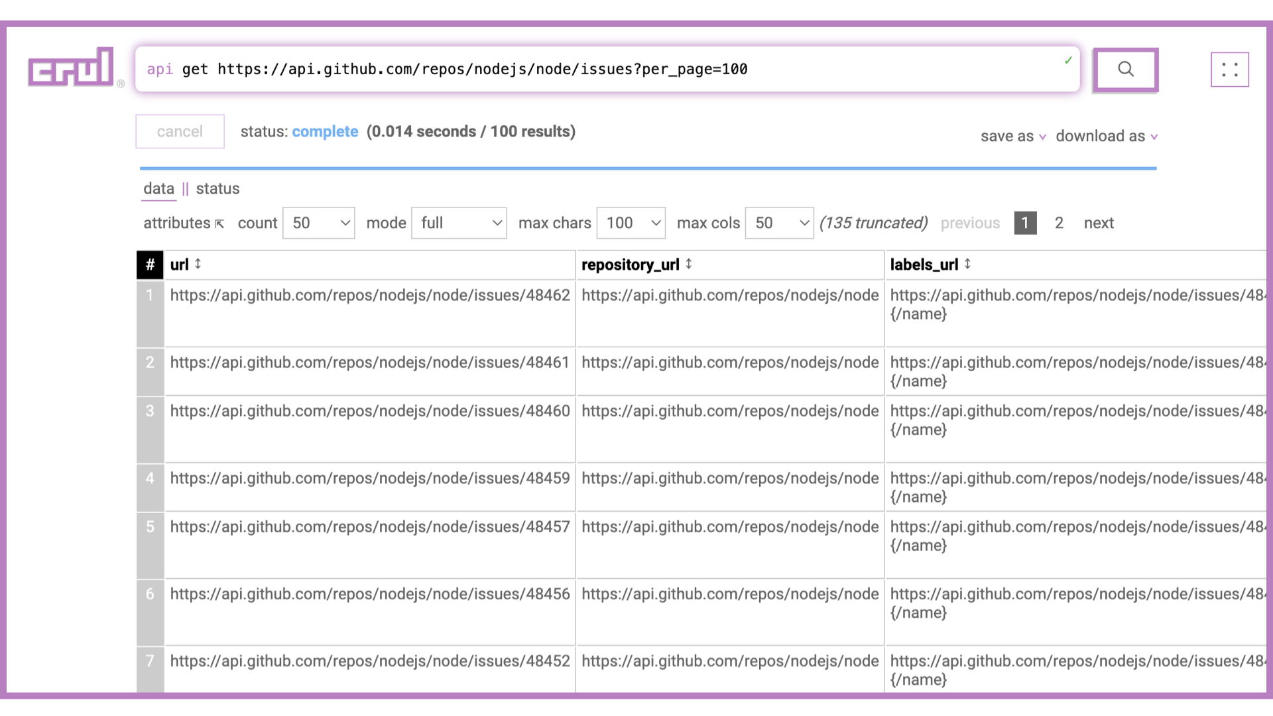Screen dimensions: 1273x716
Task: Click the green query validity checkmark
Action: [x=1068, y=60]
